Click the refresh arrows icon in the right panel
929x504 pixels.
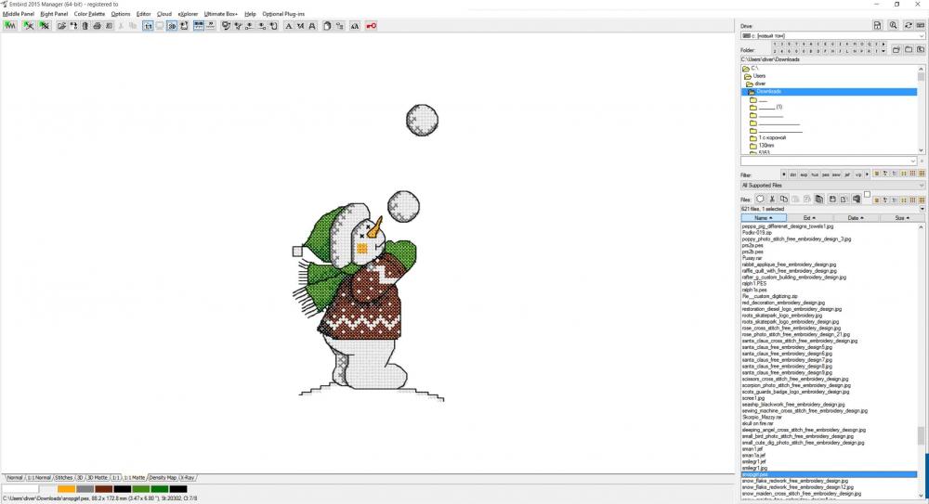coord(909,25)
